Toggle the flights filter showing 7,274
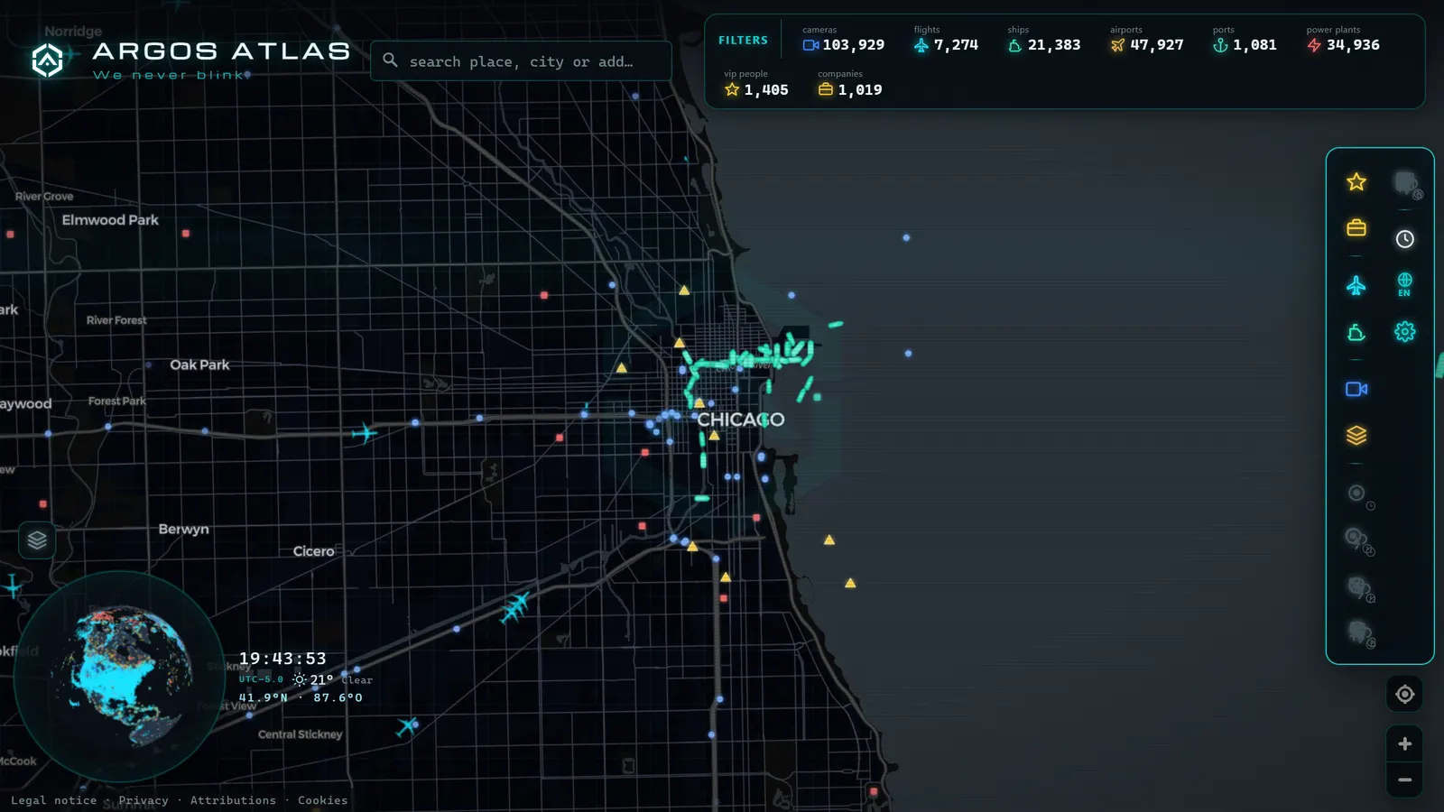 tap(945, 39)
